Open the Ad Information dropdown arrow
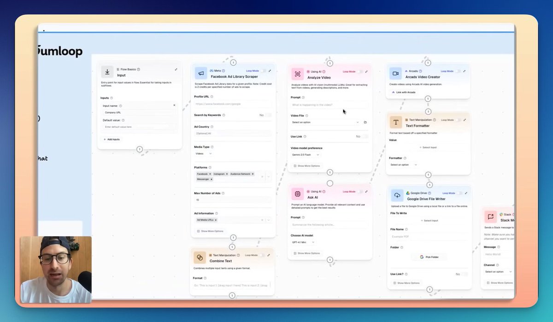This screenshot has width=553, height=322. [269, 220]
